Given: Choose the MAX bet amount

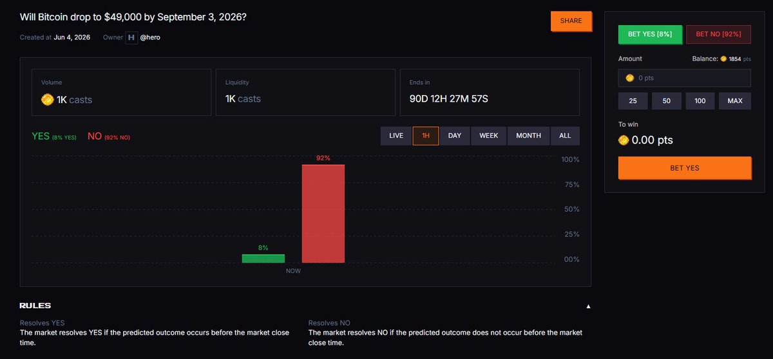Looking at the screenshot, I should click(x=735, y=101).
